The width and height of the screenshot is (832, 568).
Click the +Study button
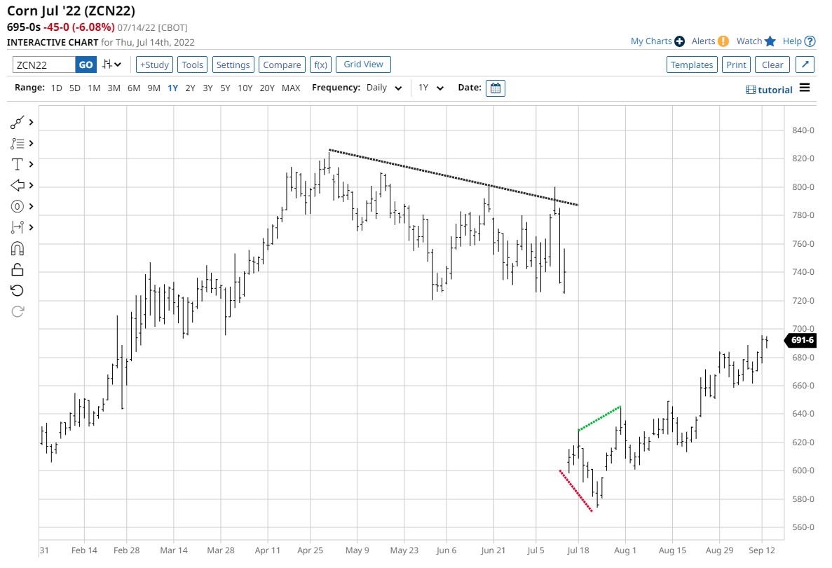tap(154, 65)
